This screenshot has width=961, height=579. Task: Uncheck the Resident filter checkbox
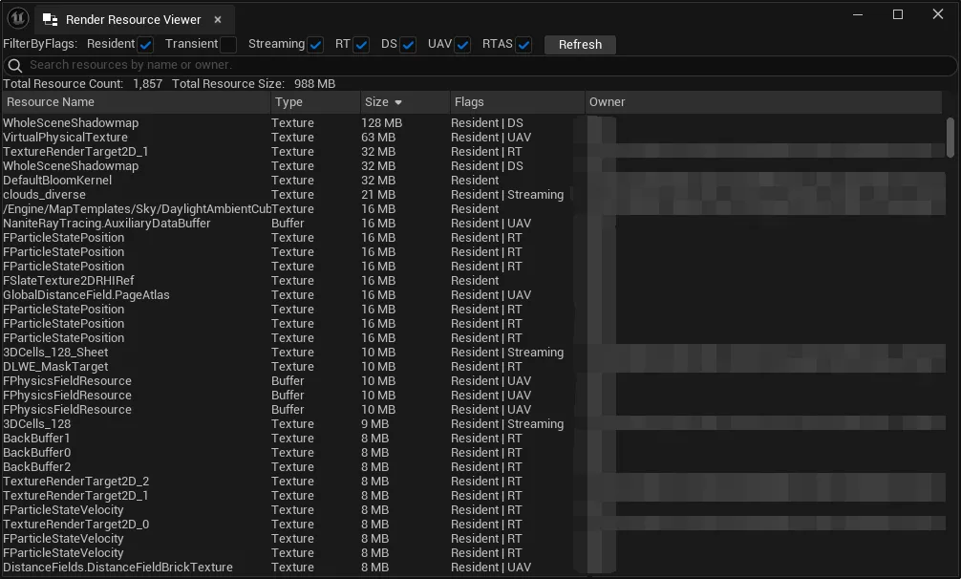click(145, 45)
